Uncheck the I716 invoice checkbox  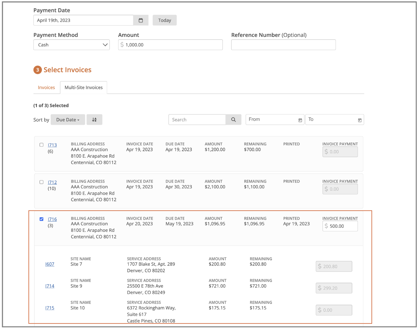click(x=42, y=219)
